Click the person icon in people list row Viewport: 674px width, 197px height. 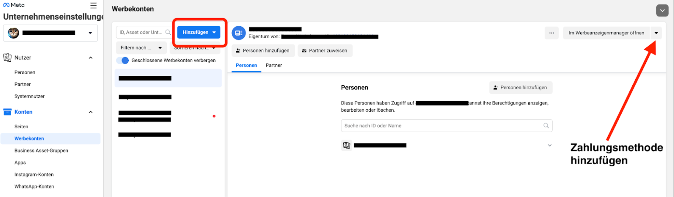click(346, 145)
